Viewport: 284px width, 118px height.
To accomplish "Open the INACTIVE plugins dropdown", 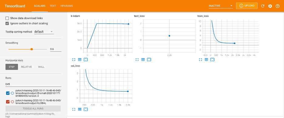I will (x=221, y=6).
